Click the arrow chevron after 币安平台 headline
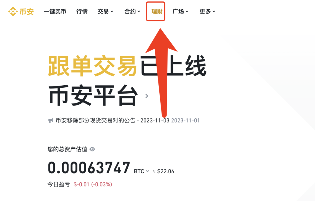The width and height of the screenshot is (315, 201). [x=147, y=96]
